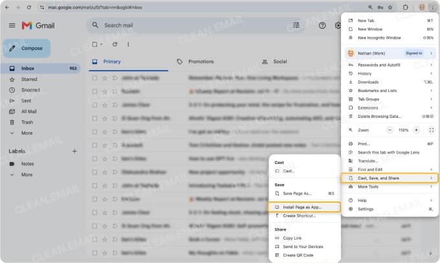The width and height of the screenshot is (440, 263).
Task: Select the first email's checkbox
Action: click(x=95, y=78)
